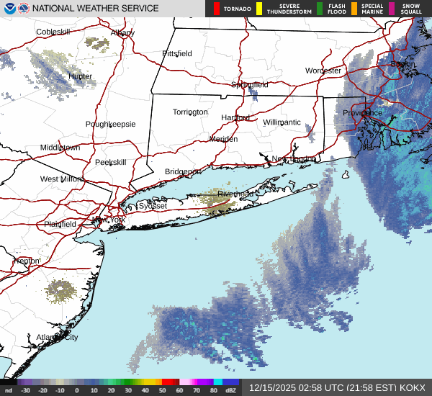The height and width of the screenshot is (396, 432).
Task: Click the Snow Squall legend label
Action: point(412,9)
